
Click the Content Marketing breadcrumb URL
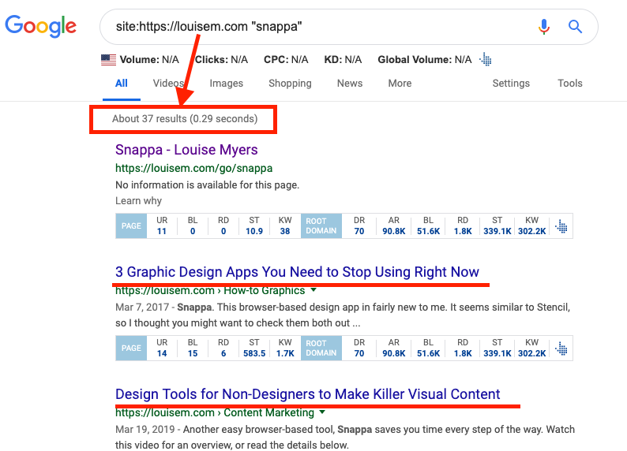tap(215, 412)
